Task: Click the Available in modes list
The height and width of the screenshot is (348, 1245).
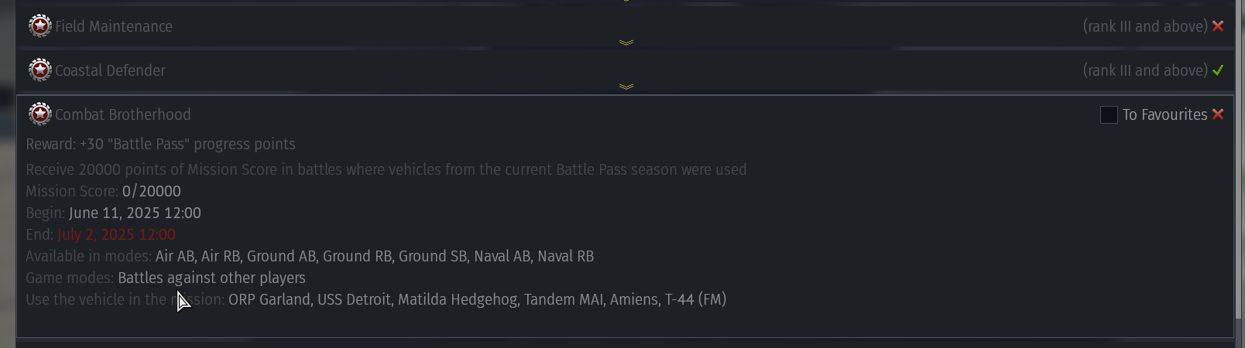Action: (375, 256)
